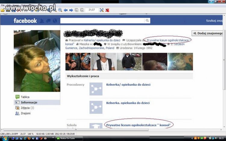
Task: Open the File menu
Action: [3, 5]
